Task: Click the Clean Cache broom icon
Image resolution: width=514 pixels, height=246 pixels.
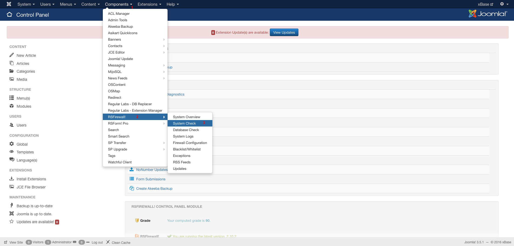Action: click(x=108, y=242)
